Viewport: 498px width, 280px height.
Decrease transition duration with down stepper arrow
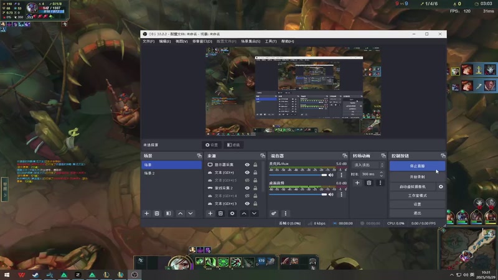(x=382, y=175)
